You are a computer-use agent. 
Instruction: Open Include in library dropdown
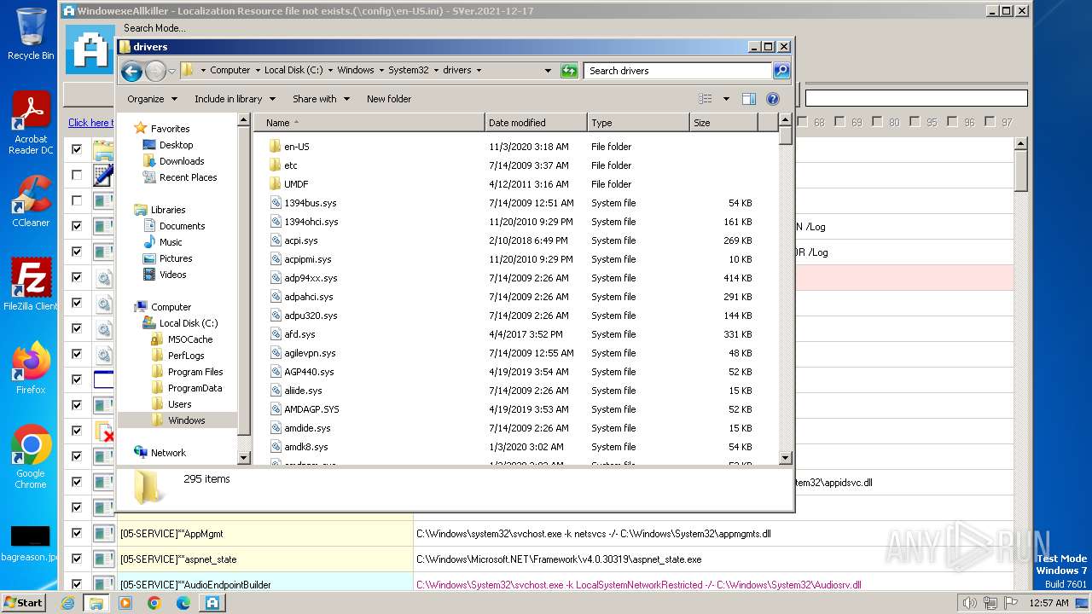tap(235, 99)
